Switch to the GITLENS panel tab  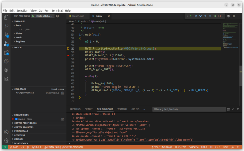tap(135, 109)
